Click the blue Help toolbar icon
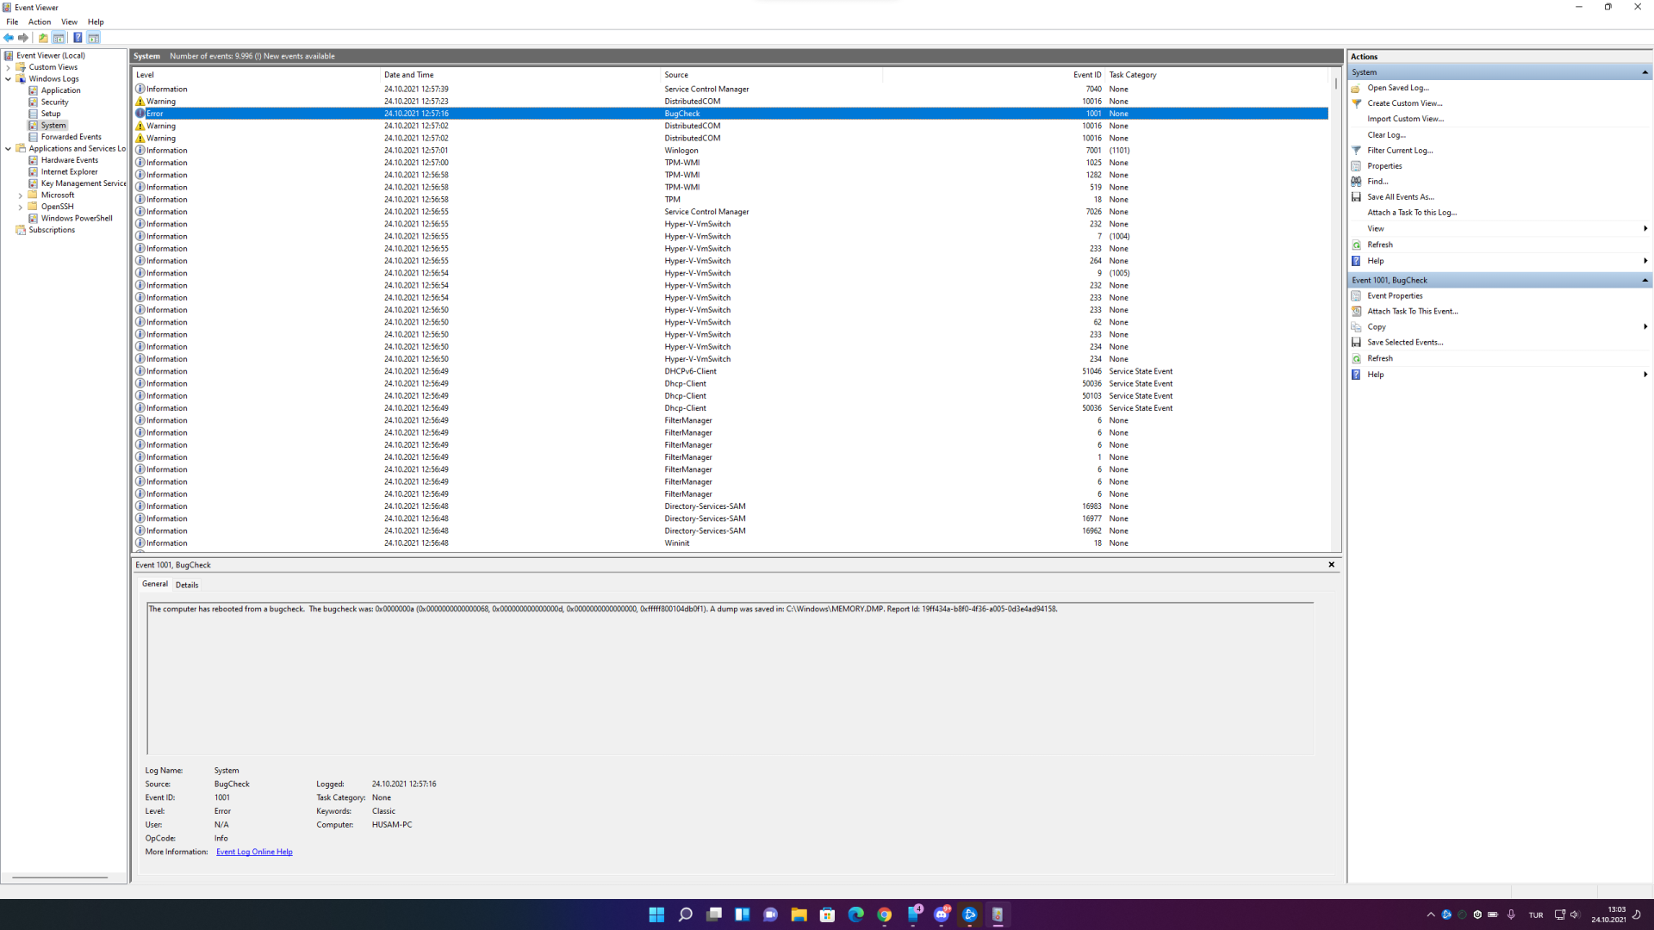This screenshot has width=1654, height=930. (x=78, y=38)
